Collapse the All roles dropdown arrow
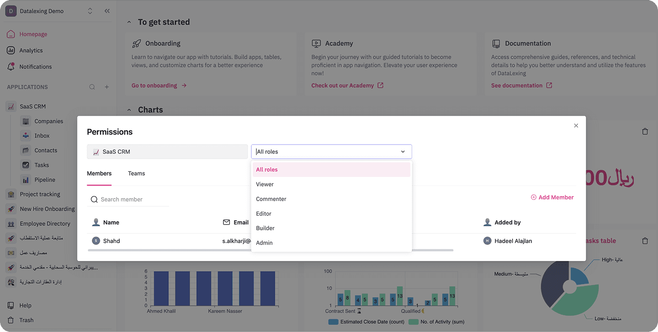The height and width of the screenshot is (332, 658). pyautogui.click(x=403, y=152)
